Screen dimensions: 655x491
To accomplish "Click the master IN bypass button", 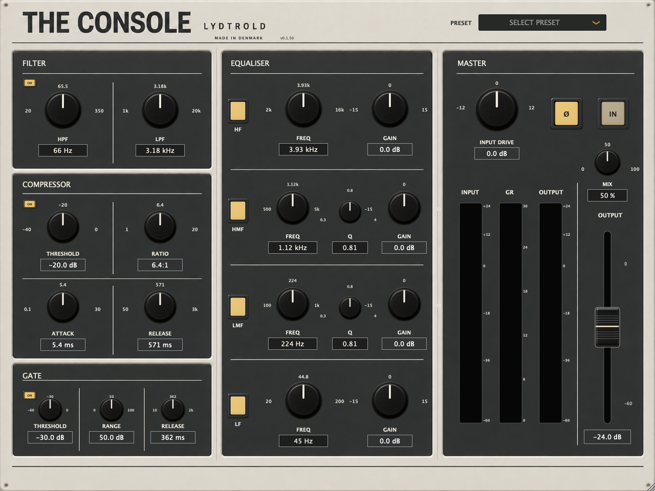I will [613, 114].
